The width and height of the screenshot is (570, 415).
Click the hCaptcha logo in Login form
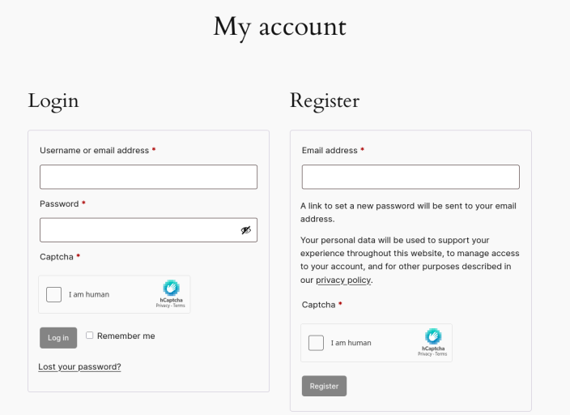171,288
